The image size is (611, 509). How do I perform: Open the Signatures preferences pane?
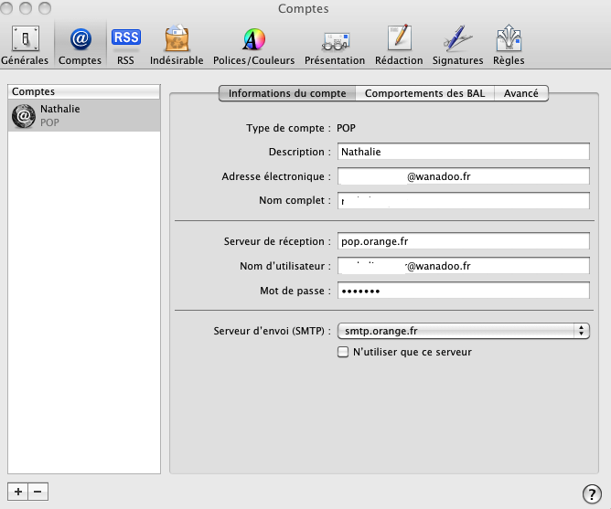(457, 45)
